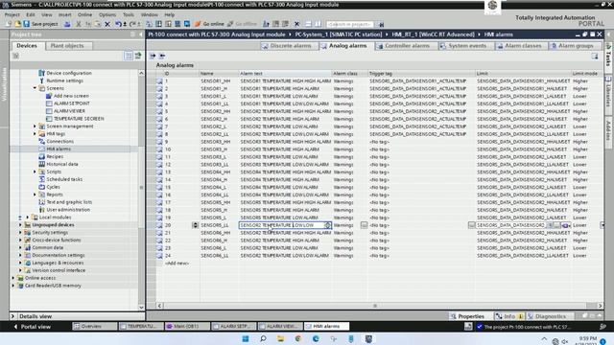Click the undo arrow icon
The width and height of the screenshot is (614, 345).
pyautogui.click(x=118, y=24)
